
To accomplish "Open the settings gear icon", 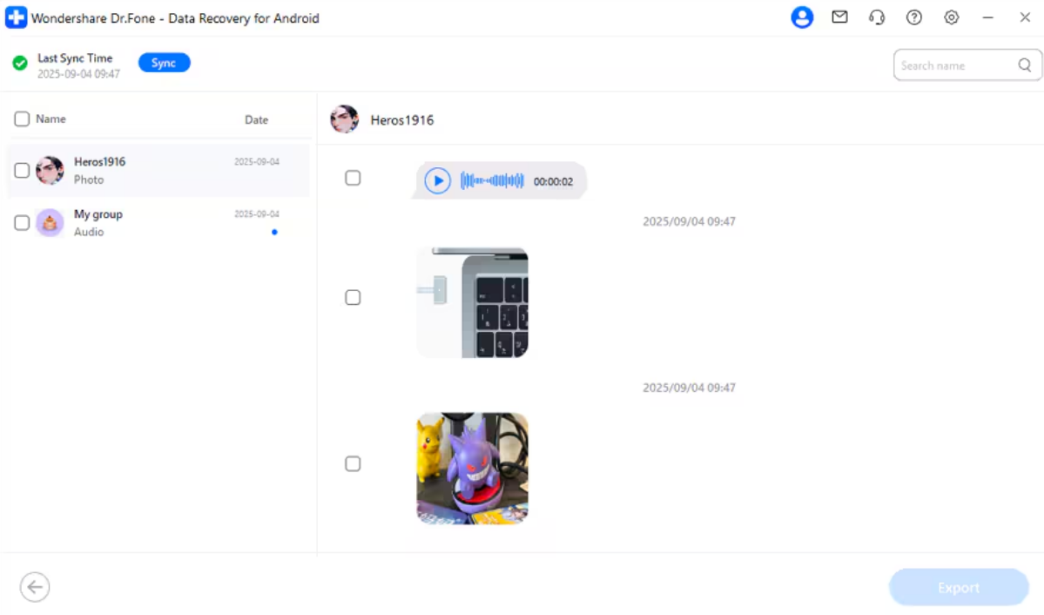I will pyautogui.click(x=952, y=17).
